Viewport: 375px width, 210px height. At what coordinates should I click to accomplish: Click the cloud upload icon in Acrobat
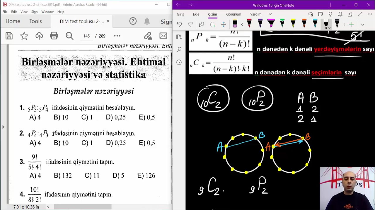39,36
